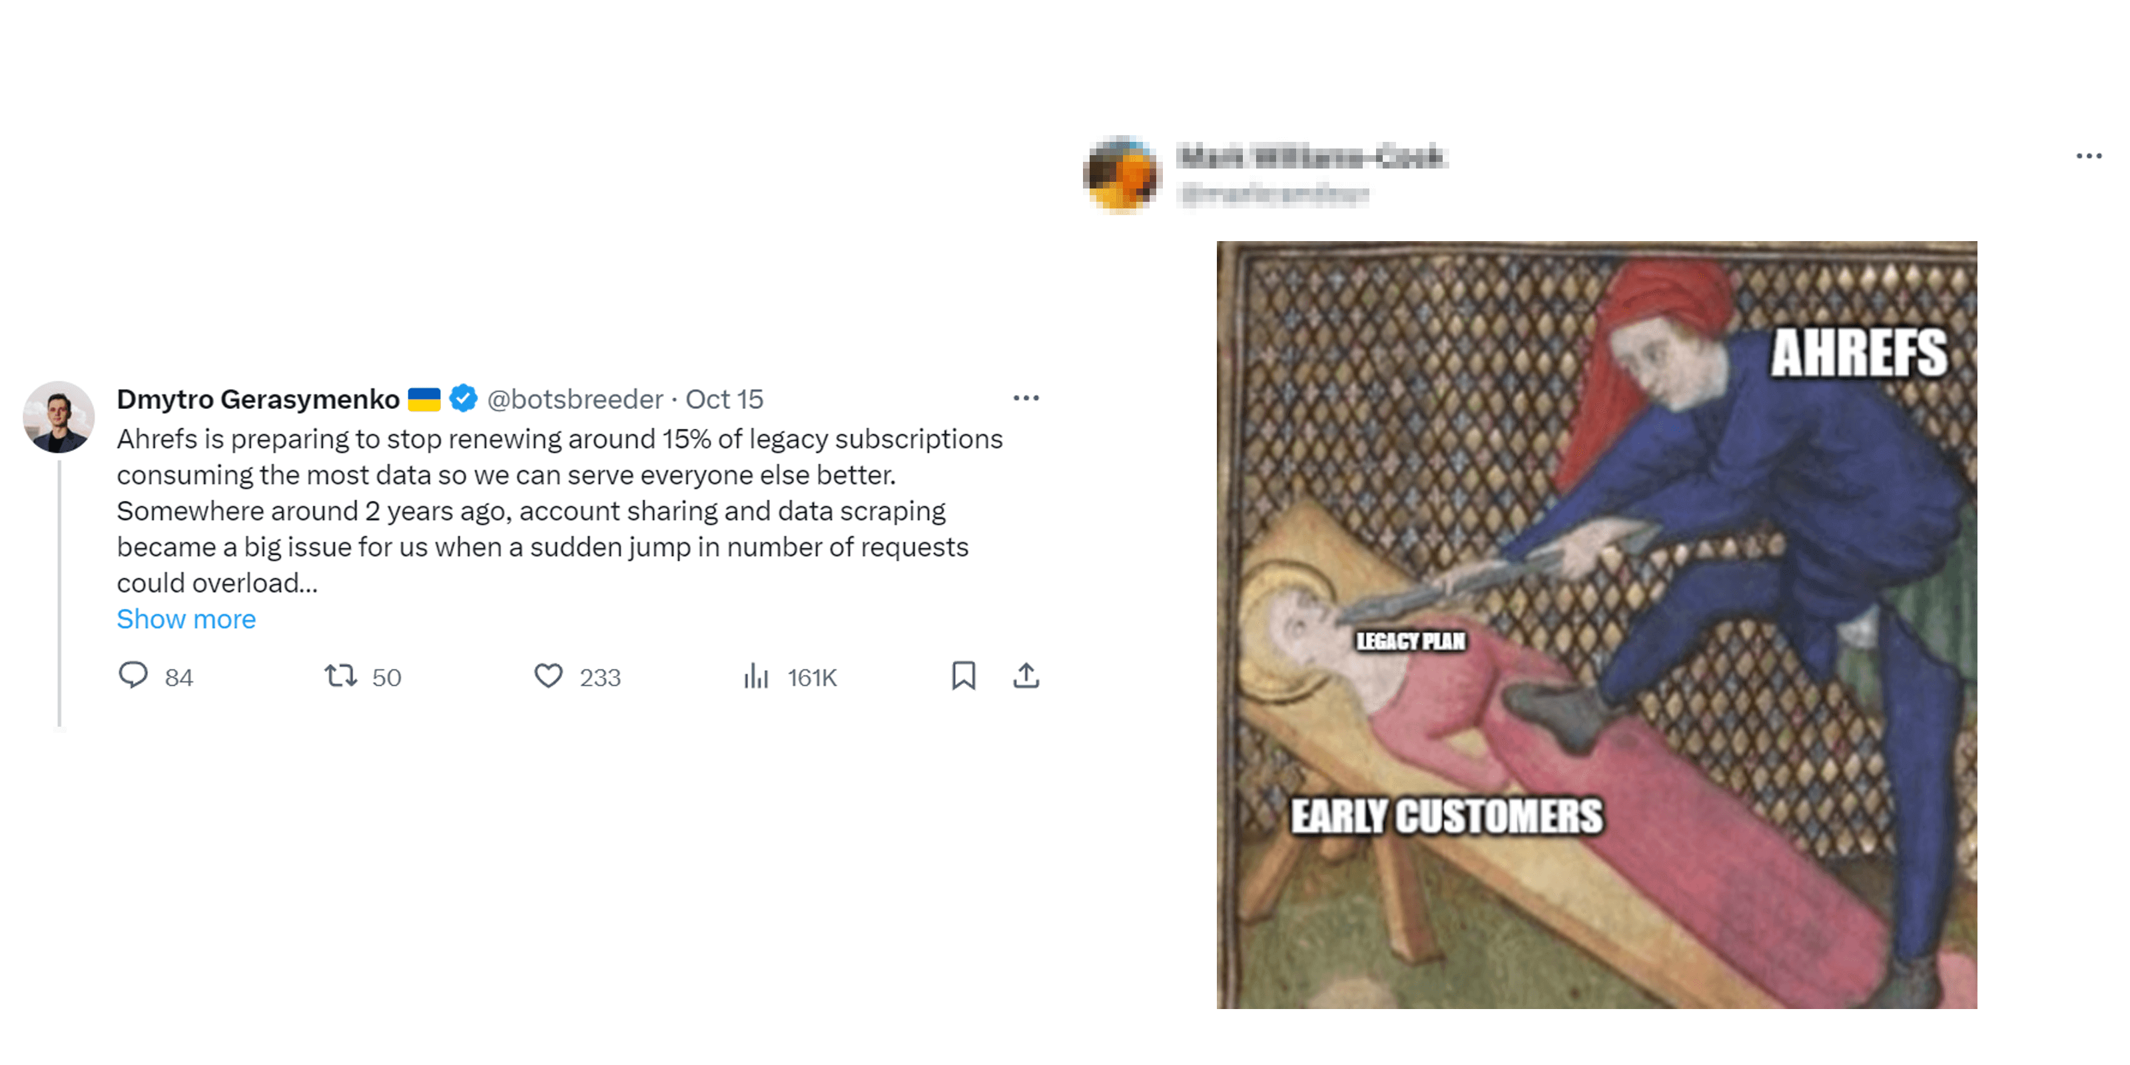Click the meme tweet author's avatar
The width and height of the screenshot is (2130, 1065).
(x=1122, y=175)
